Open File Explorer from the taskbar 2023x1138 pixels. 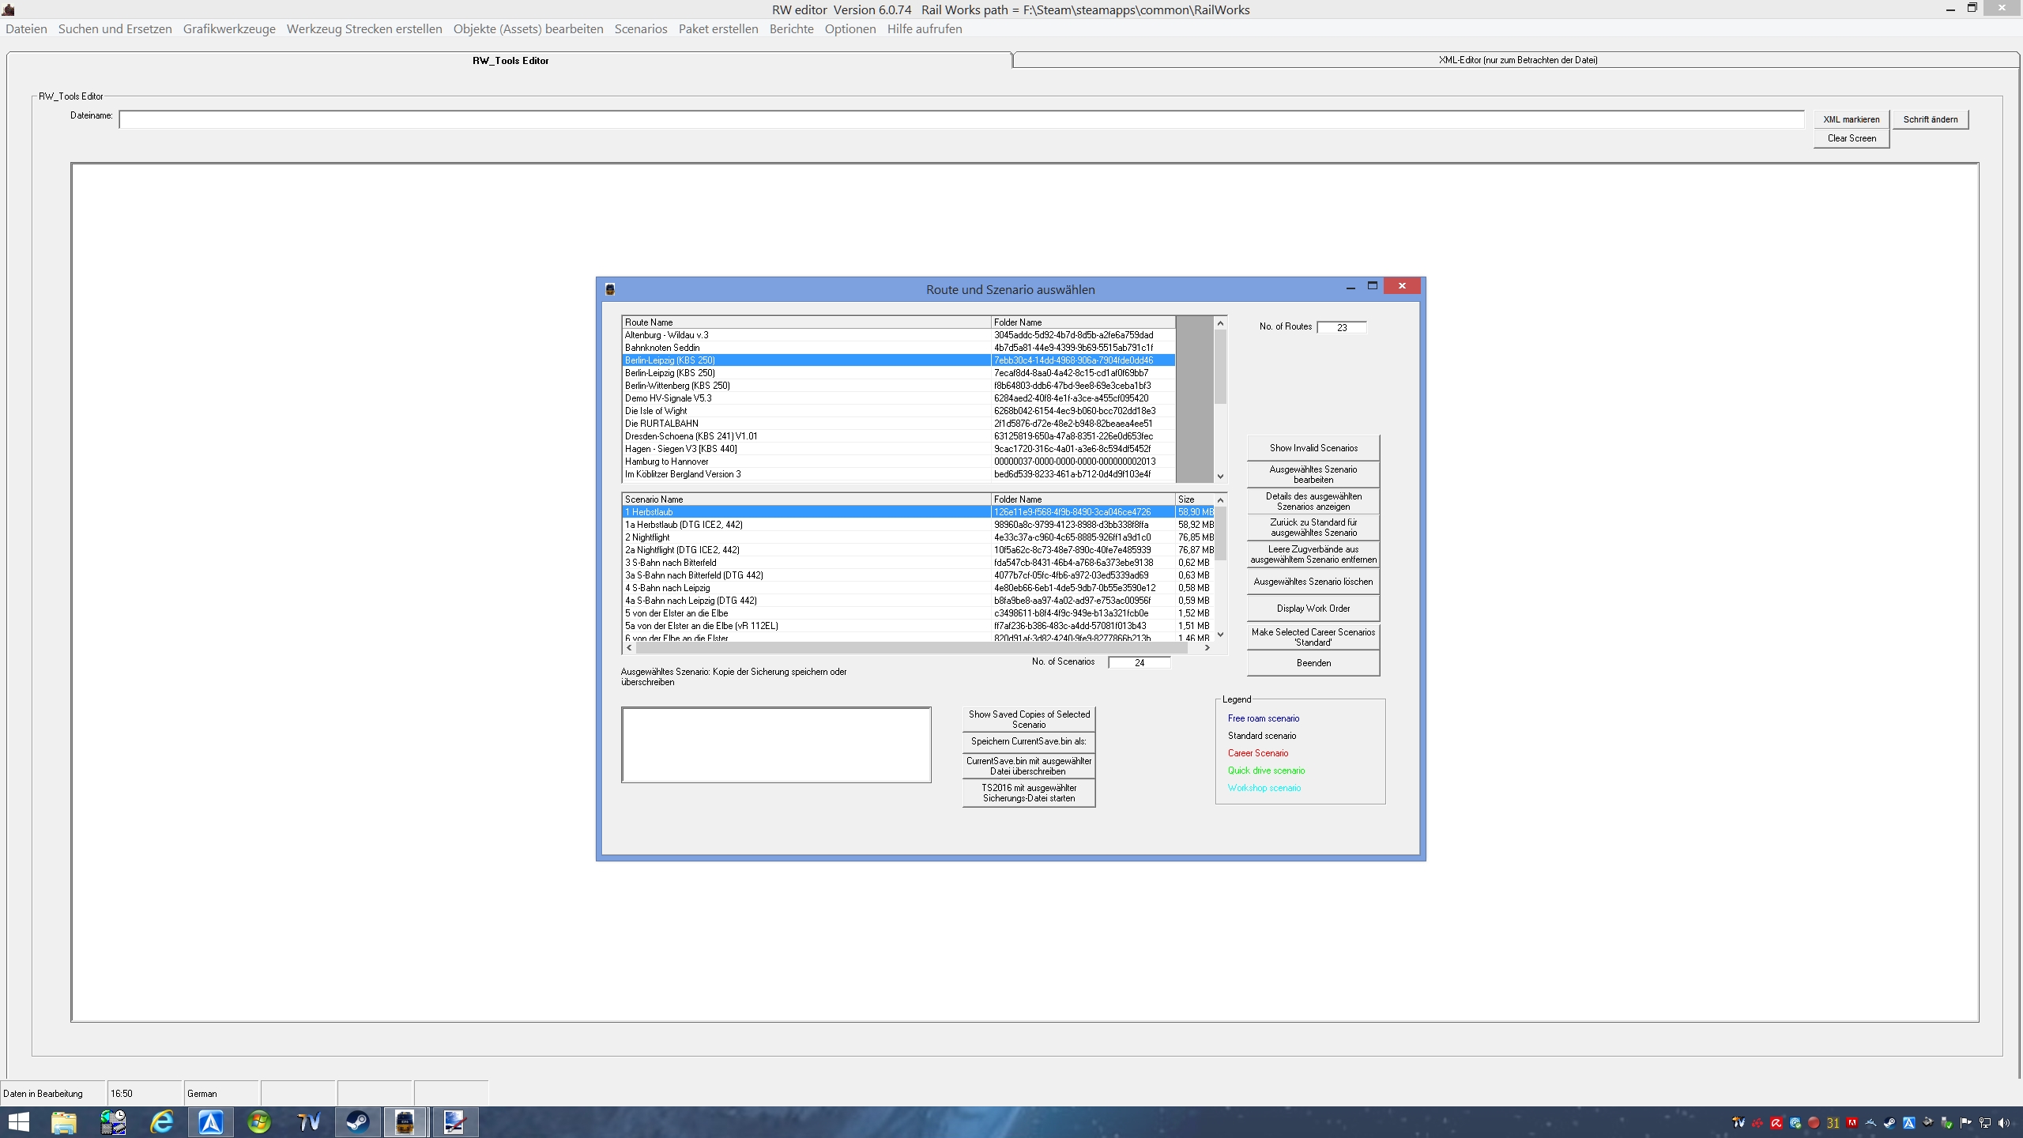tap(64, 1121)
